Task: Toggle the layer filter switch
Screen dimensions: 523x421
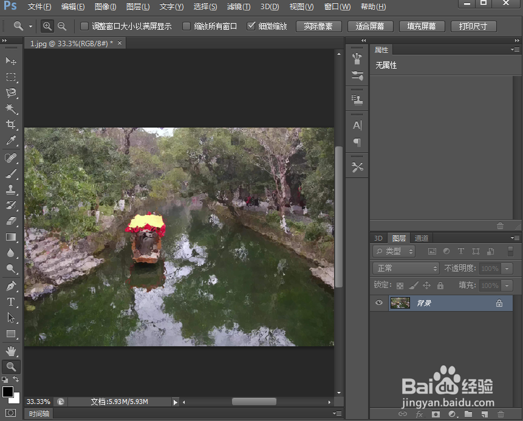Action: tap(510, 251)
